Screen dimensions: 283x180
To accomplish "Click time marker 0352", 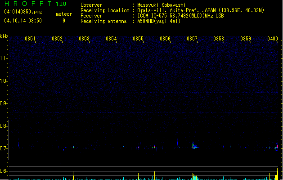I will 57,39.
